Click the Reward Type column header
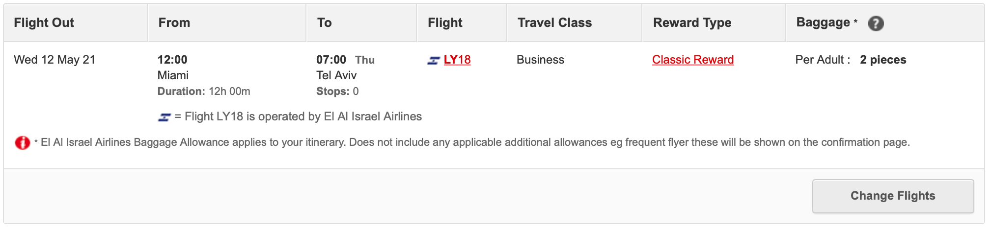992x229 pixels. click(x=692, y=23)
